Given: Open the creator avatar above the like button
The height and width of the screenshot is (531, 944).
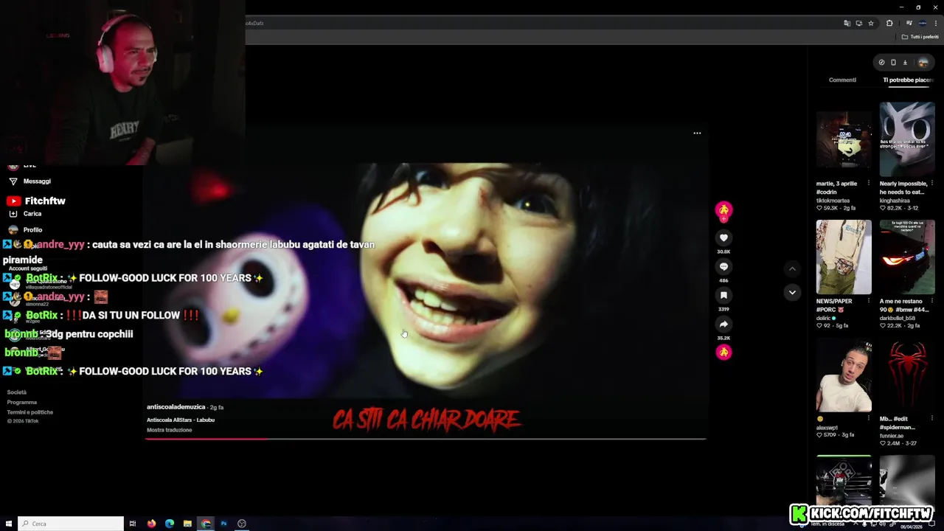Looking at the screenshot, I should (x=723, y=210).
